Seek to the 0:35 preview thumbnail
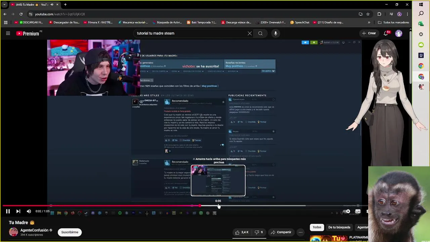 point(218,180)
